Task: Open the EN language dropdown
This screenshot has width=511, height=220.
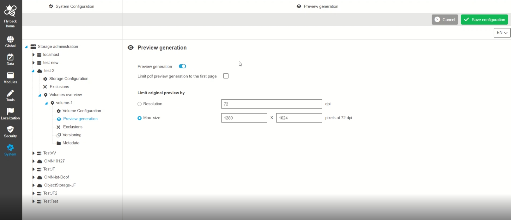Action: (502, 33)
